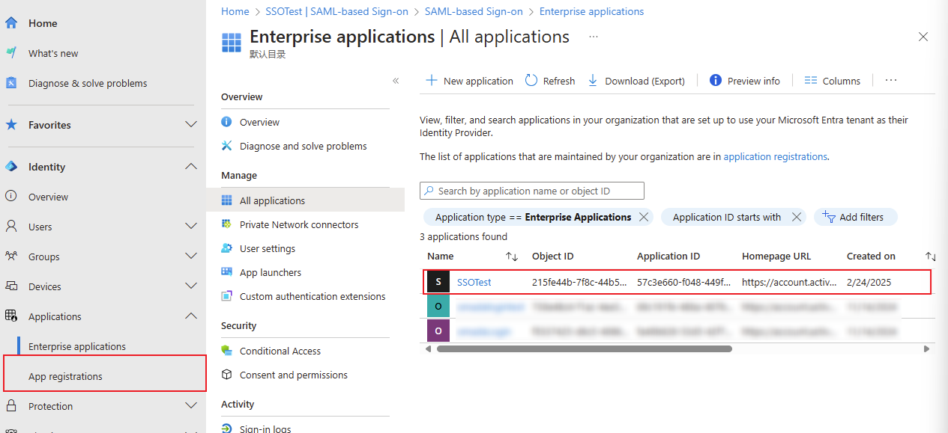Image resolution: width=948 pixels, height=433 pixels.
Task: Open the toolbar's more options ellipsis
Action: [891, 80]
